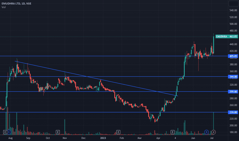This screenshot has width=239, height=141.
Task: Click the Jul label on the time axis
Action: pos(212,138)
